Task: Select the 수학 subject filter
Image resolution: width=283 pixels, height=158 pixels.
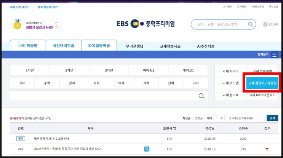Action: [x=47, y=83]
